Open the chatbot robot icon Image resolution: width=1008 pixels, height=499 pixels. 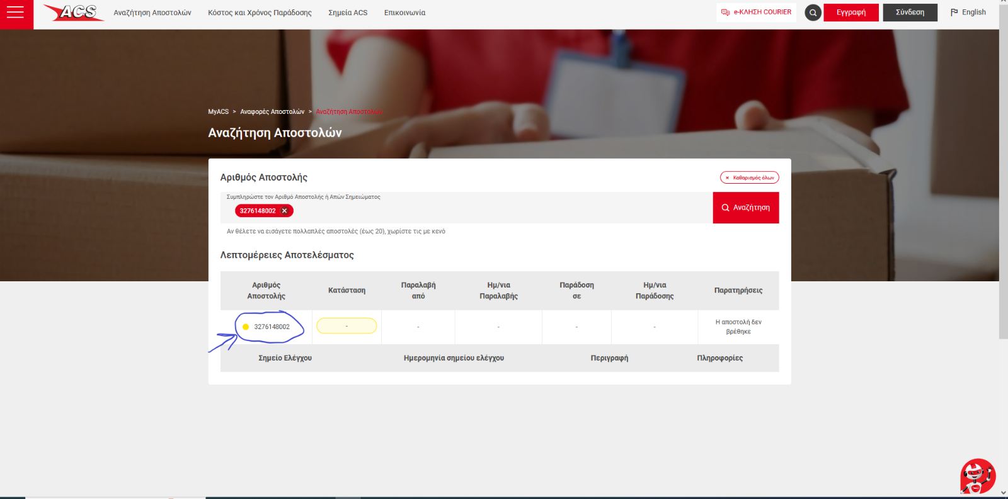(978, 476)
